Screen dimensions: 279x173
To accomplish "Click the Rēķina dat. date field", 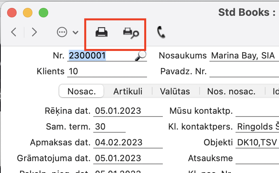I will [x=128, y=111].
